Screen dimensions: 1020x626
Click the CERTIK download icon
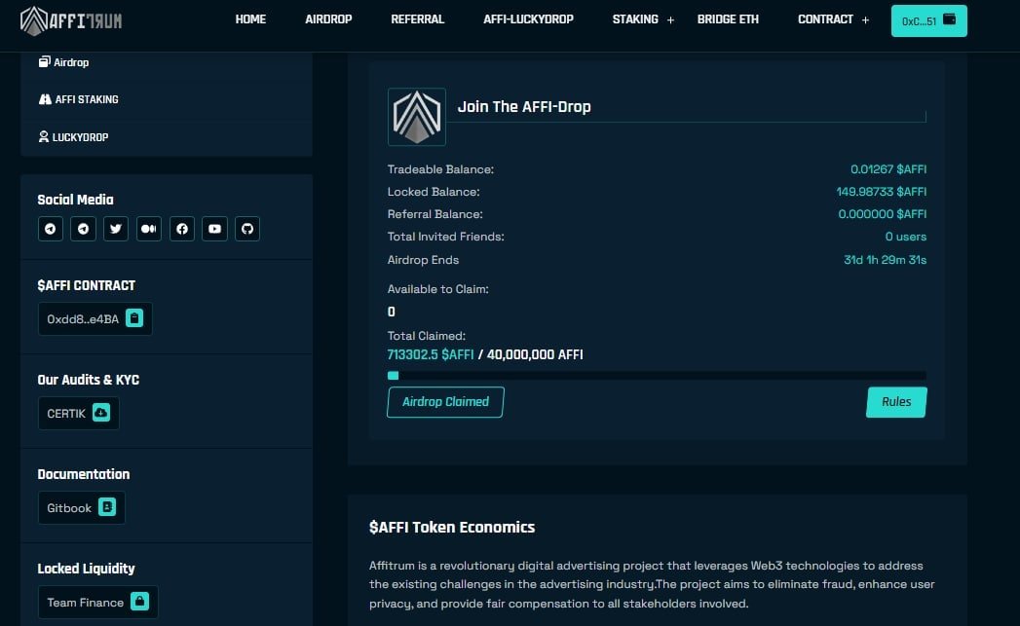(x=101, y=413)
